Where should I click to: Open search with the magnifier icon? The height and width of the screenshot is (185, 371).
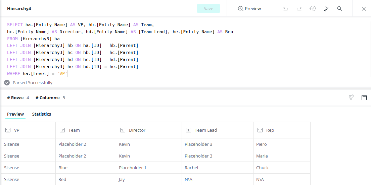click(x=339, y=9)
